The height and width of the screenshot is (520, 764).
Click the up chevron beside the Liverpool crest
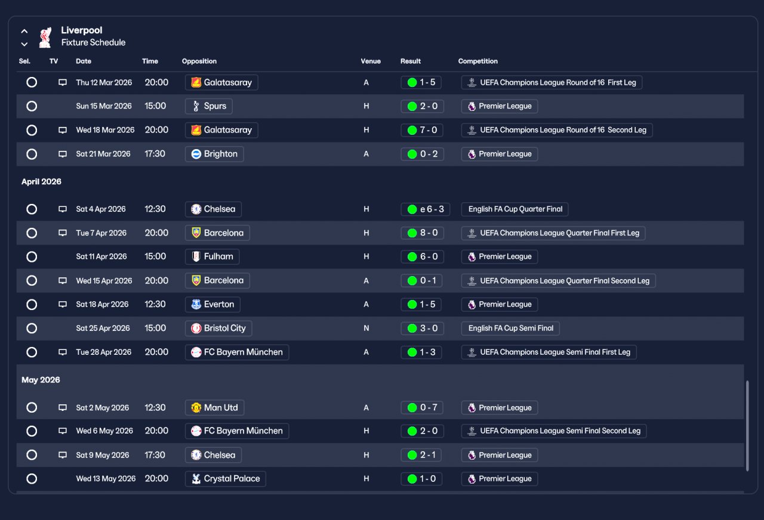point(24,31)
